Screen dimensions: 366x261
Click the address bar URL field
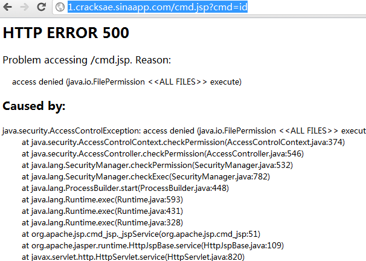(181, 7)
